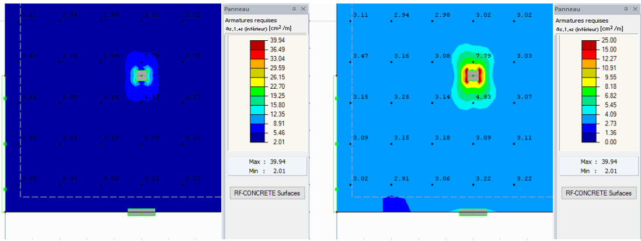
Task: Pin the right Panneau panel with pushpin icon
Action: coord(626,9)
